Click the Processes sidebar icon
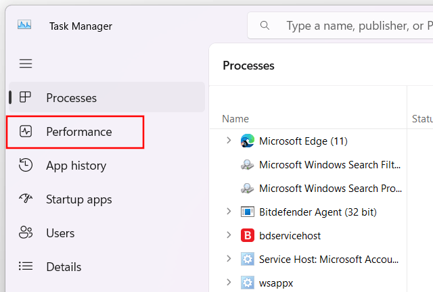Viewport: 433px width, 292px height. [x=25, y=97]
